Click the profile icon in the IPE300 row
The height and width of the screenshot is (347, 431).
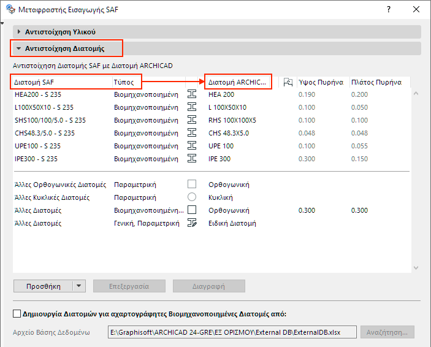[192, 158]
